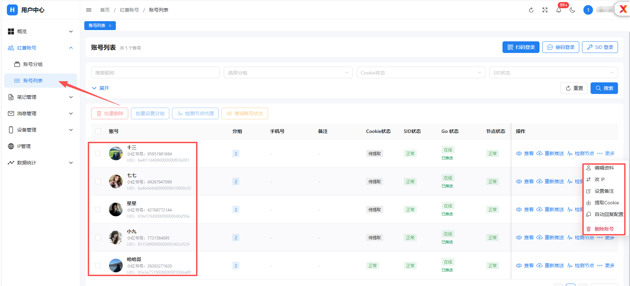The width and height of the screenshot is (630, 286).
Task: Expand extra filters with 展开
Action: click(x=100, y=88)
